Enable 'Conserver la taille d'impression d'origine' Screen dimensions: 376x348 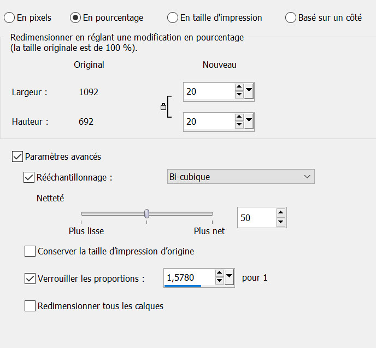(x=30, y=252)
